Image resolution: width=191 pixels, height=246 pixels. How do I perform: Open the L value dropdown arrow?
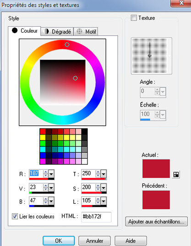[x=104, y=201]
